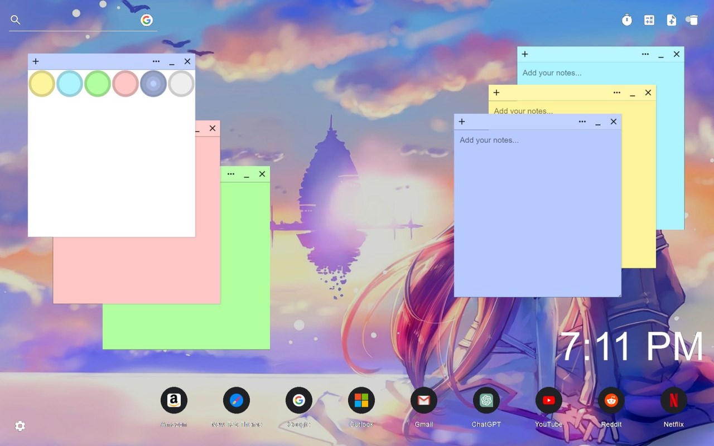714x446 pixels.
Task: Close the green sticky note
Action: (x=262, y=174)
